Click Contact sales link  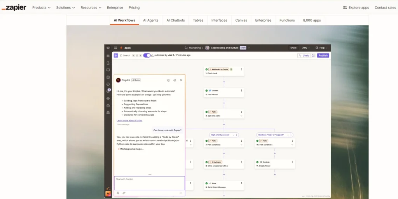[x=385, y=8]
